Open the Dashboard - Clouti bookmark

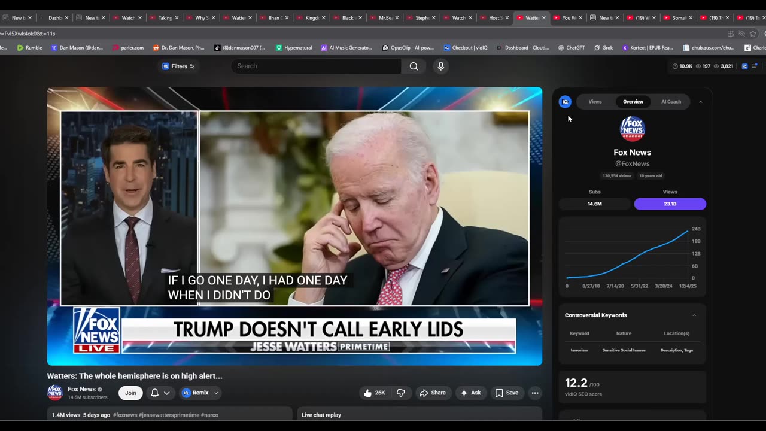(x=522, y=48)
